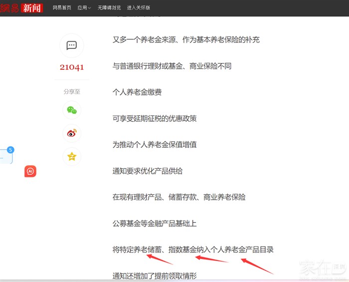Open the red AI assistant icon
The width and height of the screenshot is (349, 282).
coord(30,172)
